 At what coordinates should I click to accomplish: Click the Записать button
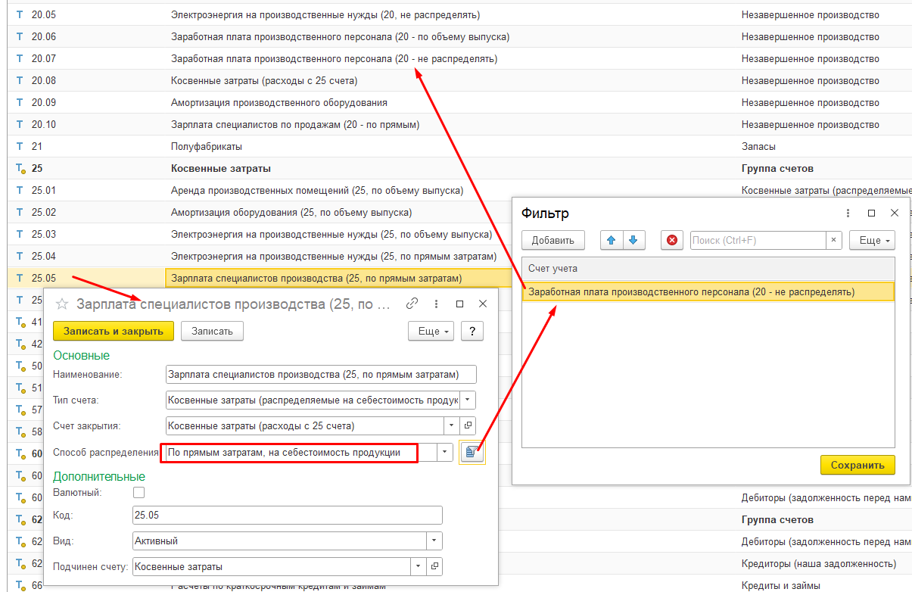212,331
